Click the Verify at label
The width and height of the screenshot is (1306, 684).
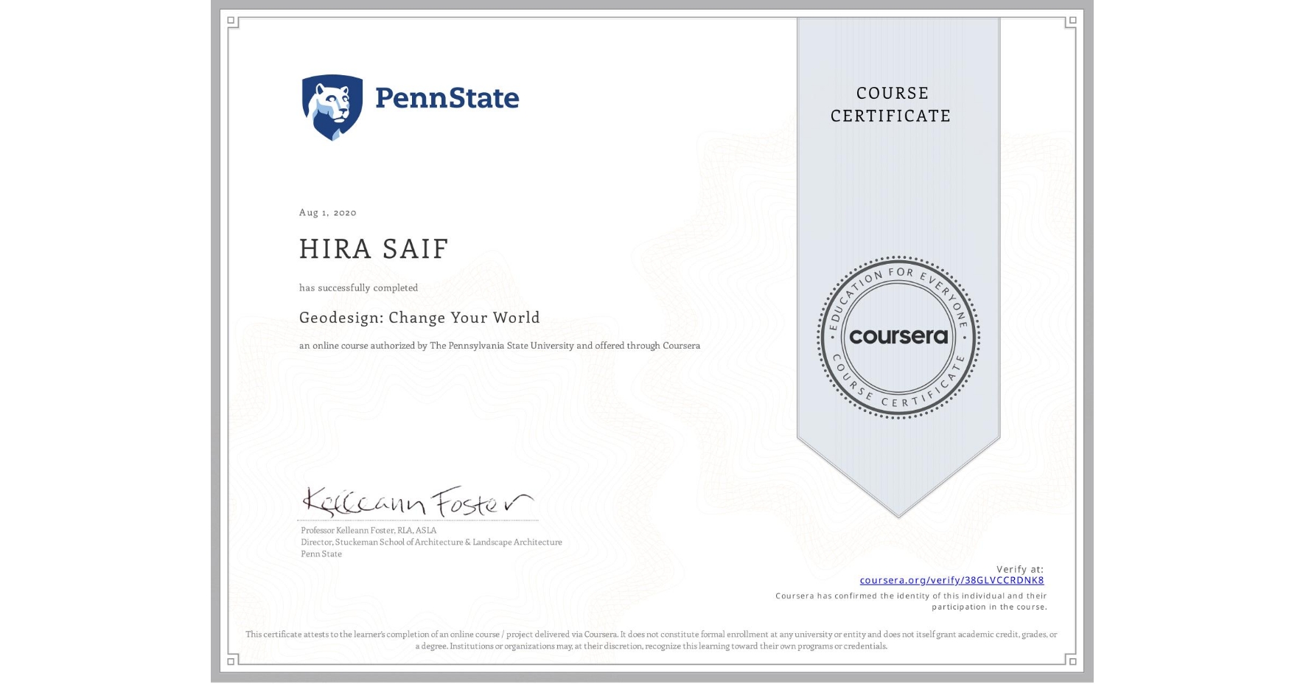click(1019, 568)
